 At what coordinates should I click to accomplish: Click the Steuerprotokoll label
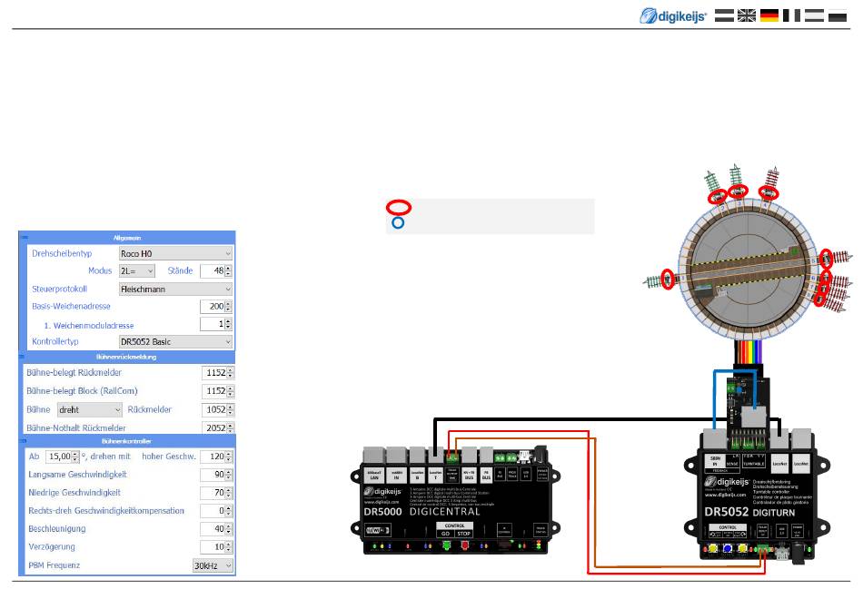pyautogui.click(x=59, y=289)
